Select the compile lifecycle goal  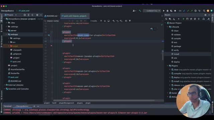coord(177,39)
